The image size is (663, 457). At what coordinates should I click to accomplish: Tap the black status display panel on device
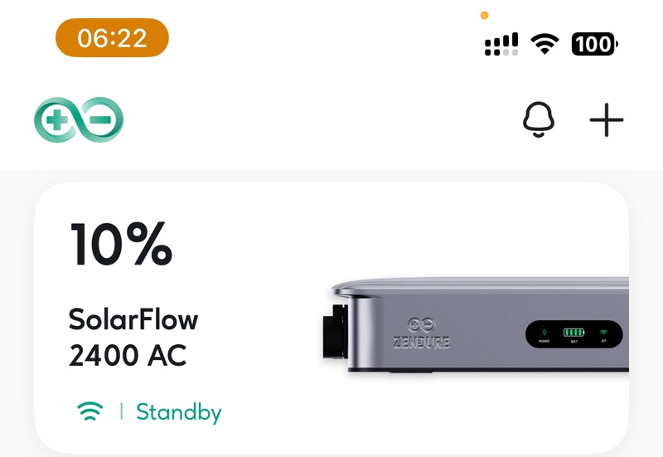tap(573, 334)
